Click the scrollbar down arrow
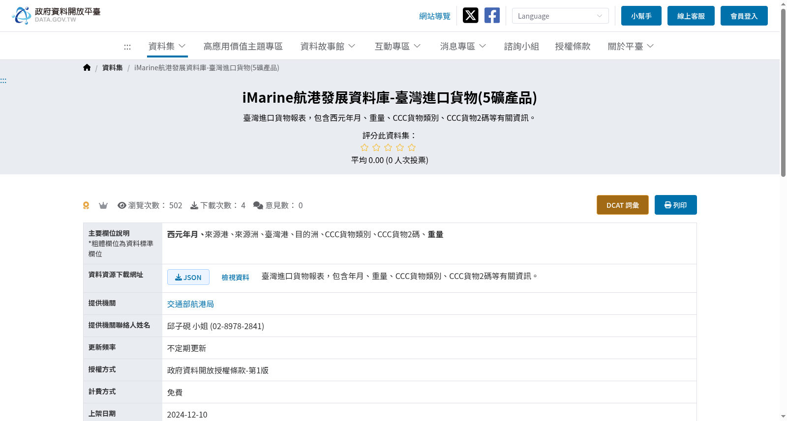This screenshot has width=787, height=421. (x=783, y=417)
